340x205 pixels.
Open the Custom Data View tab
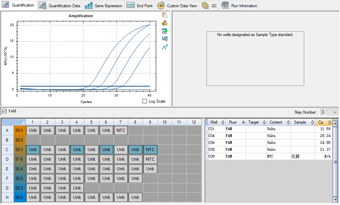coord(177,5)
